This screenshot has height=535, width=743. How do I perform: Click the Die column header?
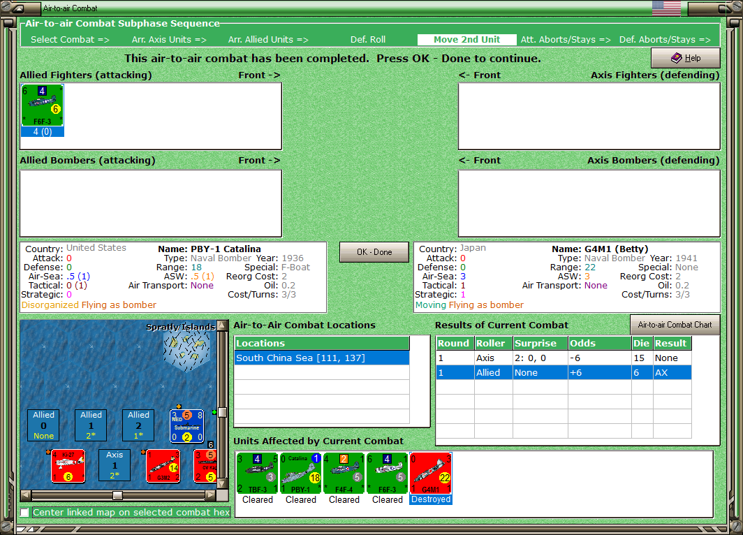point(642,343)
